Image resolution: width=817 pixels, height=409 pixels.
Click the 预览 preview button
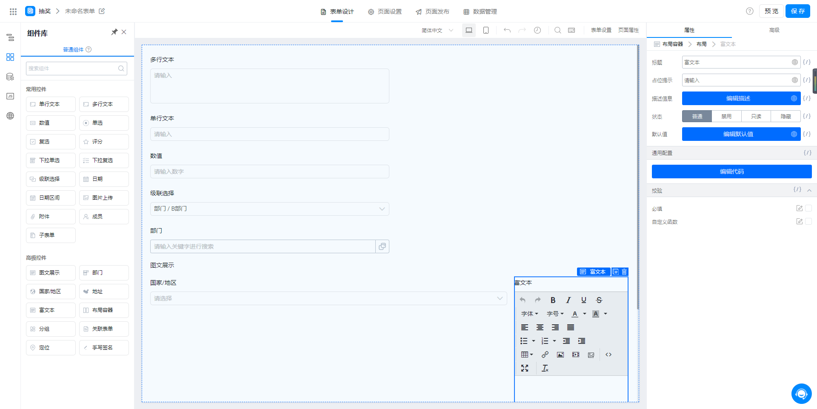[x=771, y=11]
